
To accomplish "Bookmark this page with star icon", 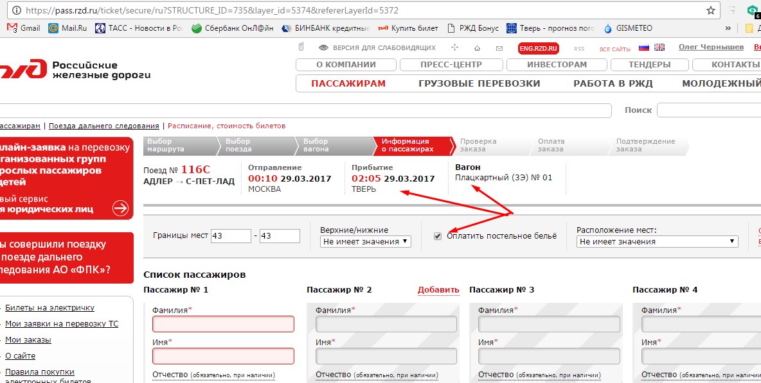I will coord(710,10).
